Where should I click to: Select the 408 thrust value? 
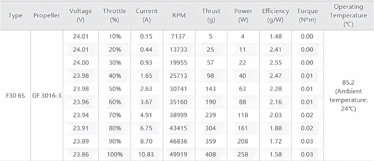[211, 154]
